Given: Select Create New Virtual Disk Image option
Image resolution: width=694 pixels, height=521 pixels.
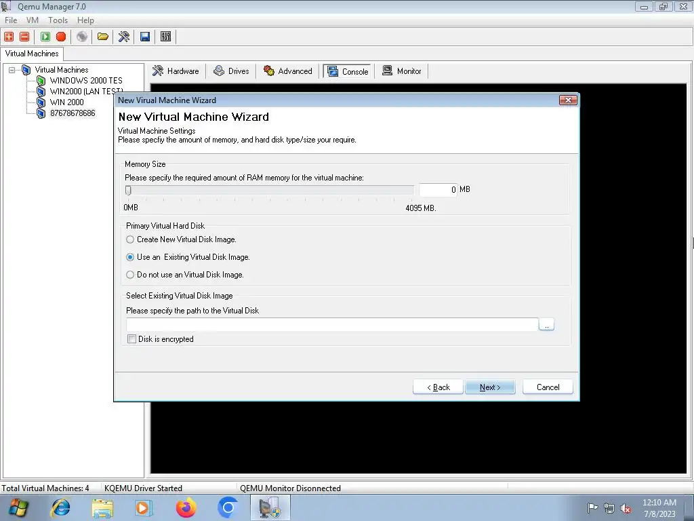Looking at the screenshot, I should coord(130,239).
